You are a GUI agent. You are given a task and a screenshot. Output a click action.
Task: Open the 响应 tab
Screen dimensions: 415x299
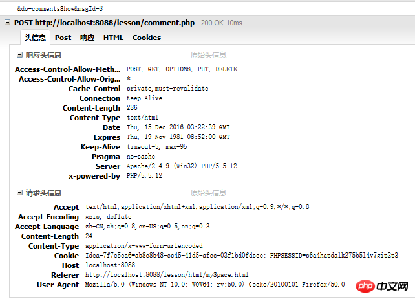tap(87, 38)
